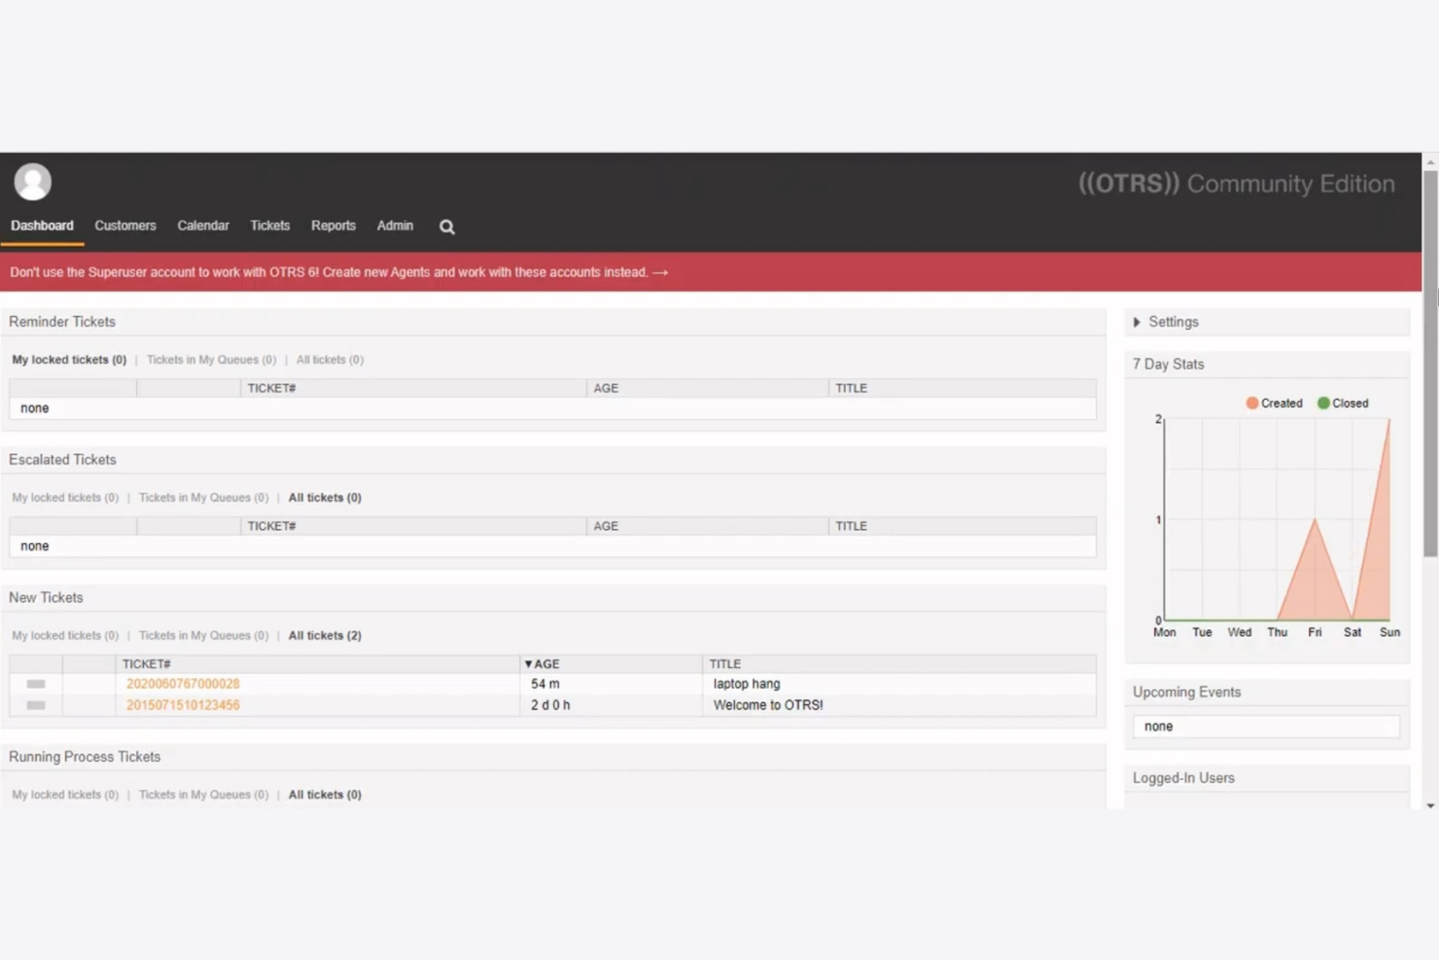Open the search via the magnifier icon
1439x960 pixels.
446,226
